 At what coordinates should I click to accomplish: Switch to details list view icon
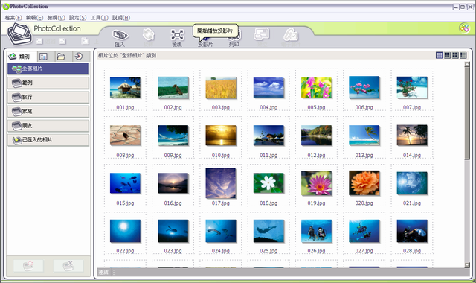(x=463, y=55)
